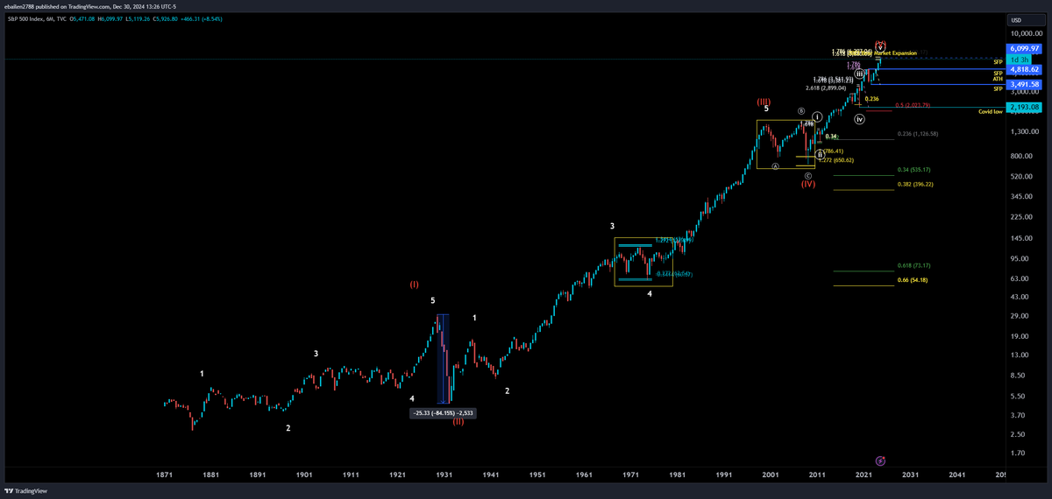Select the red (IV) wave label
1052x499 pixels.
(808, 184)
